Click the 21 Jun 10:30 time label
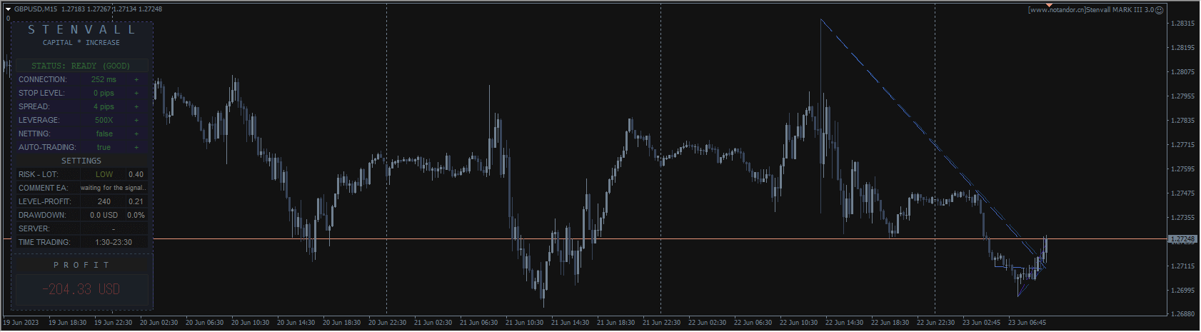This screenshot has width=1201, height=332. [x=524, y=323]
